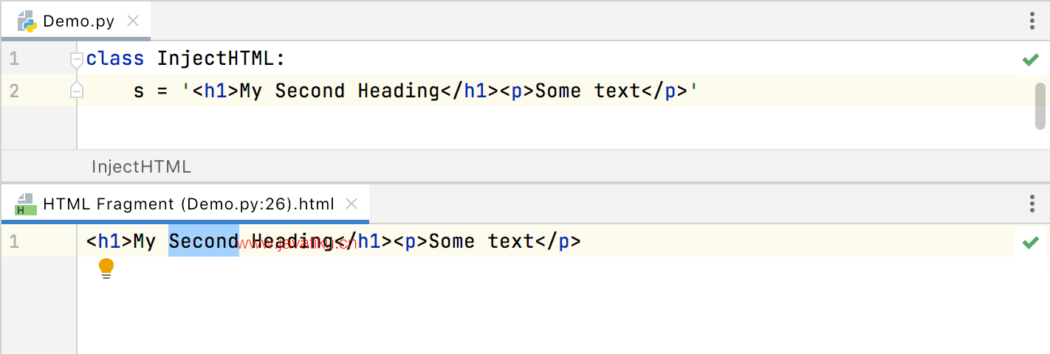Click the upper editor vertical scrollbar thumb
This screenshot has width=1050, height=354.
point(1040,105)
